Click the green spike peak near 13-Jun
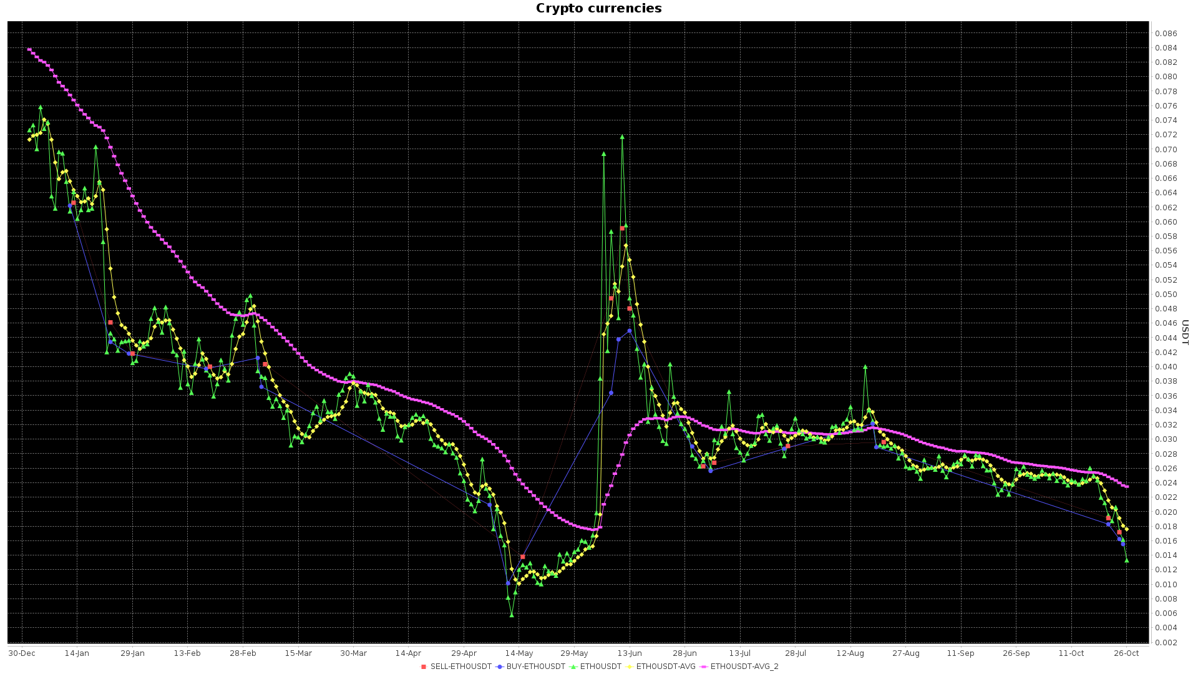This screenshot has width=1198, height=674. (623, 136)
